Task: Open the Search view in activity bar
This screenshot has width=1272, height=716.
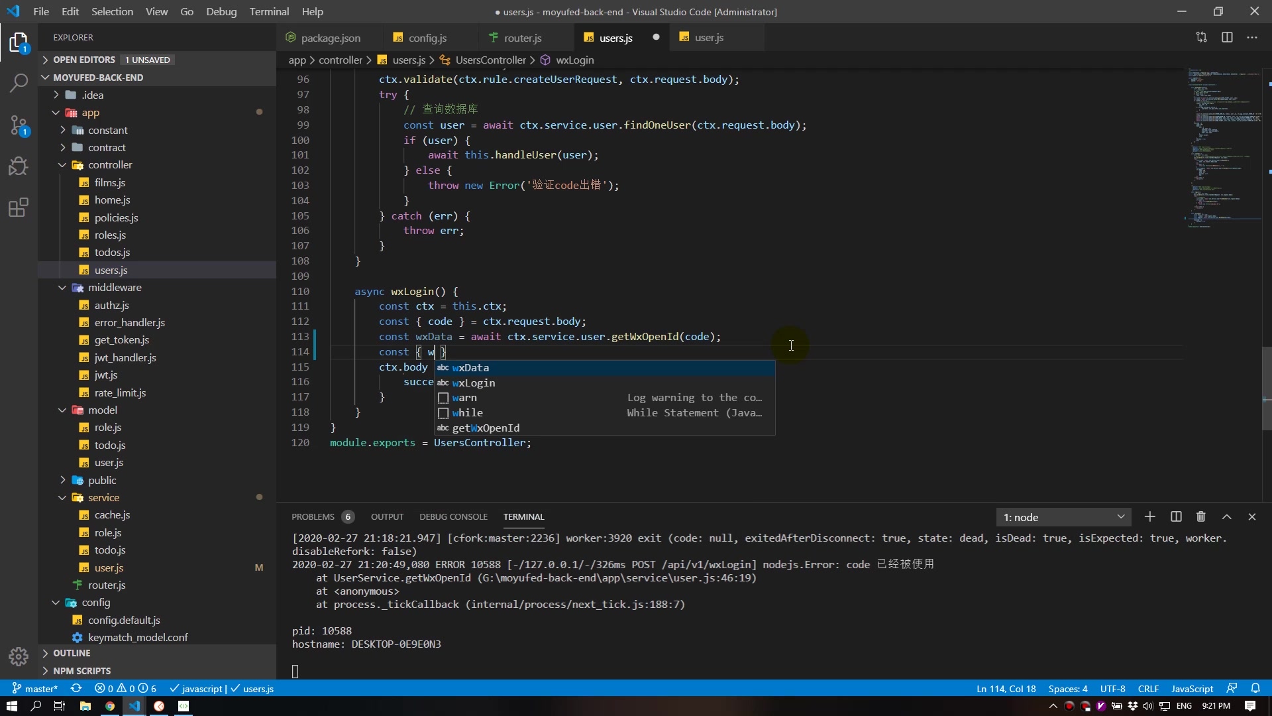Action: pos(19,84)
